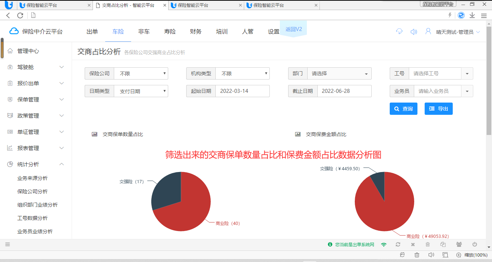
Task: Click the trash icon in bottom status bar
Action: coord(428,244)
